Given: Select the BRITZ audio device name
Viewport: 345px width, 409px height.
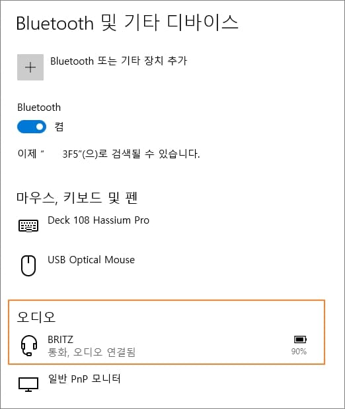Looking at the screenshot, I should pyautogui.click(x=61, y=340).
